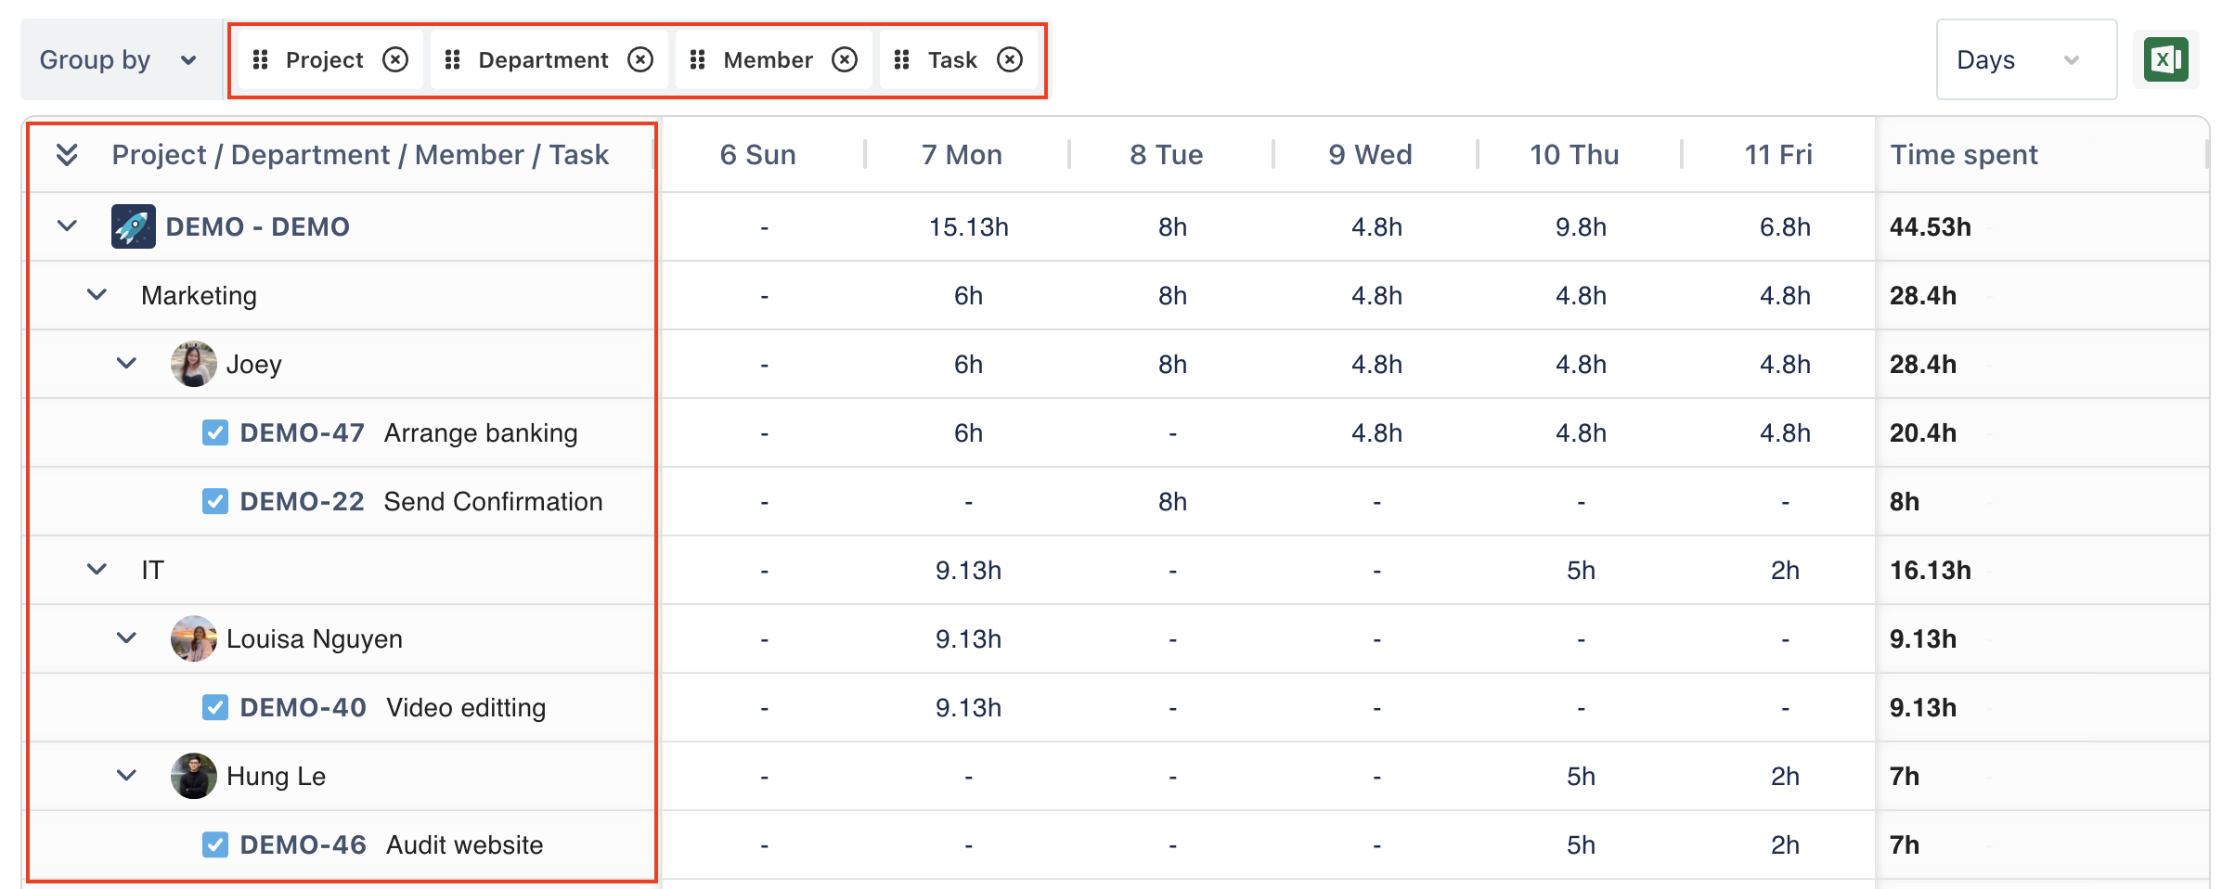Remove the Project grouping chip

pos(395,60)
